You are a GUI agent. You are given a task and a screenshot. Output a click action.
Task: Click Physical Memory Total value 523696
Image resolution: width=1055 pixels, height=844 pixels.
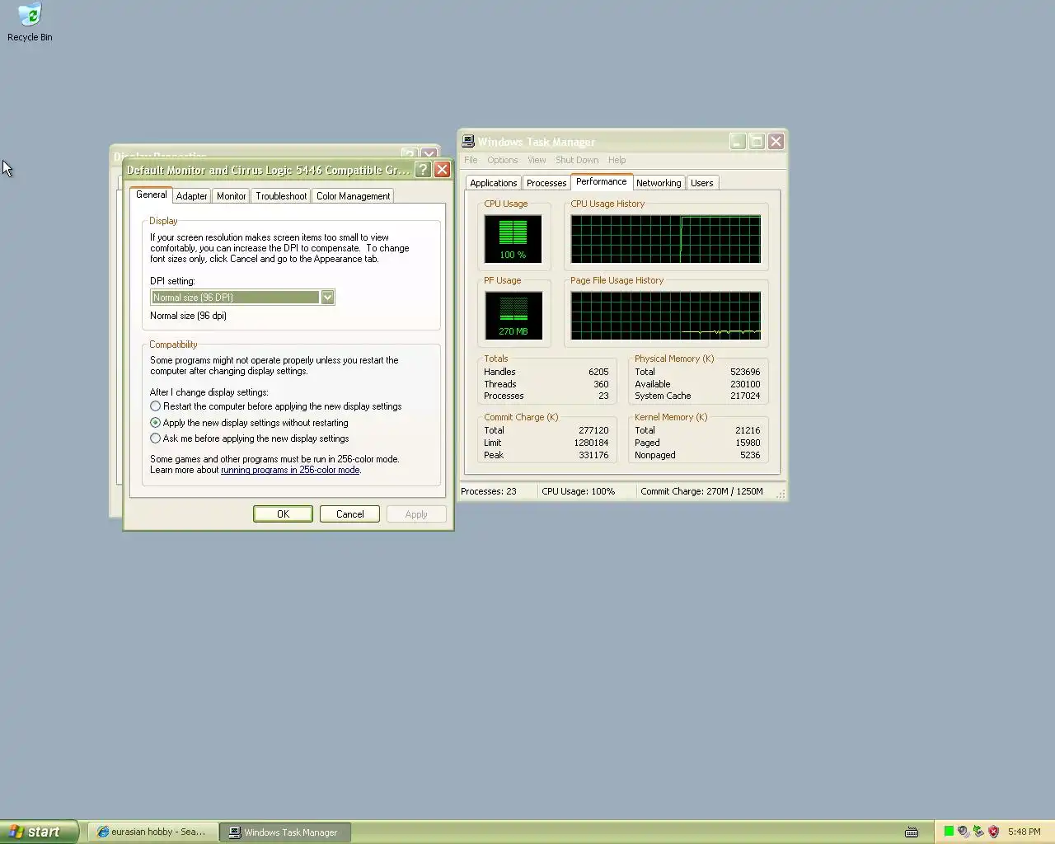[745, 372]
